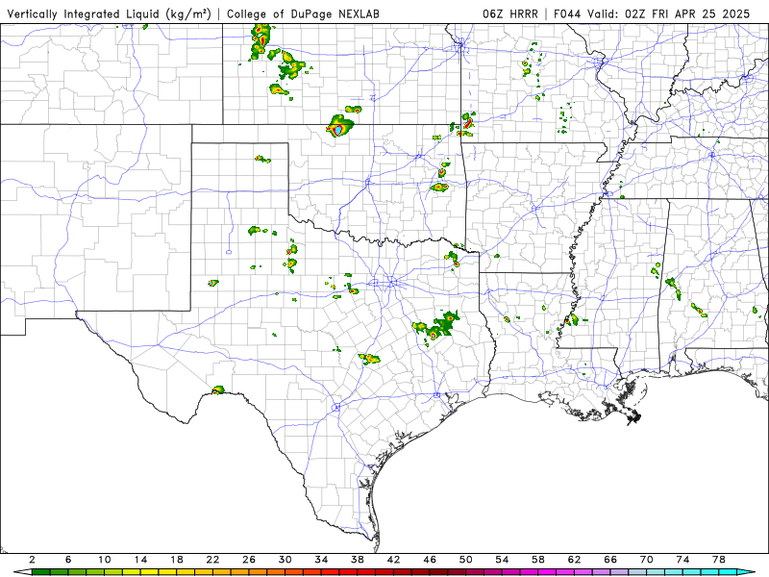Click the legend value '78'
This screenshot has width=769, height=577.
pyautogui.click(x=719, y=560)
